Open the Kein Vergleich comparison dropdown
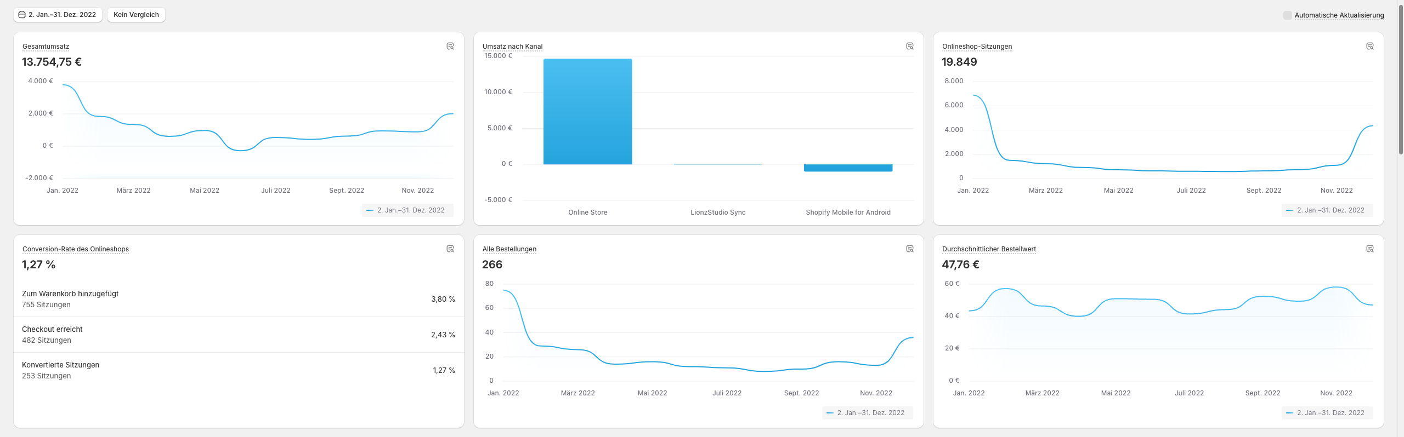Viewport: 1404px width, 437px height. point(136,15)
